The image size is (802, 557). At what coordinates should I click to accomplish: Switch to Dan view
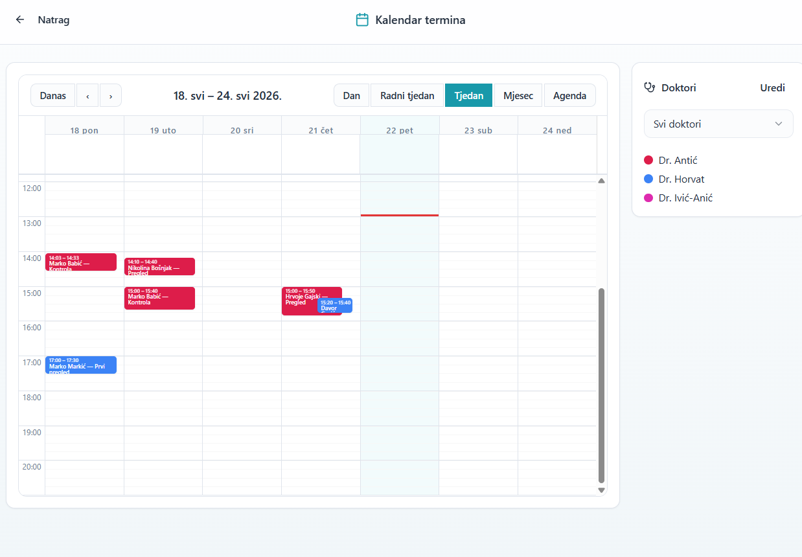coord(352,96)
